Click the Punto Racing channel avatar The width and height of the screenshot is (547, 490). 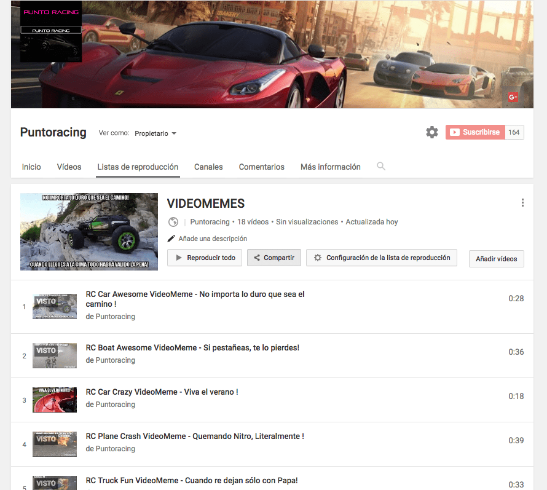(x=51, y=31)
